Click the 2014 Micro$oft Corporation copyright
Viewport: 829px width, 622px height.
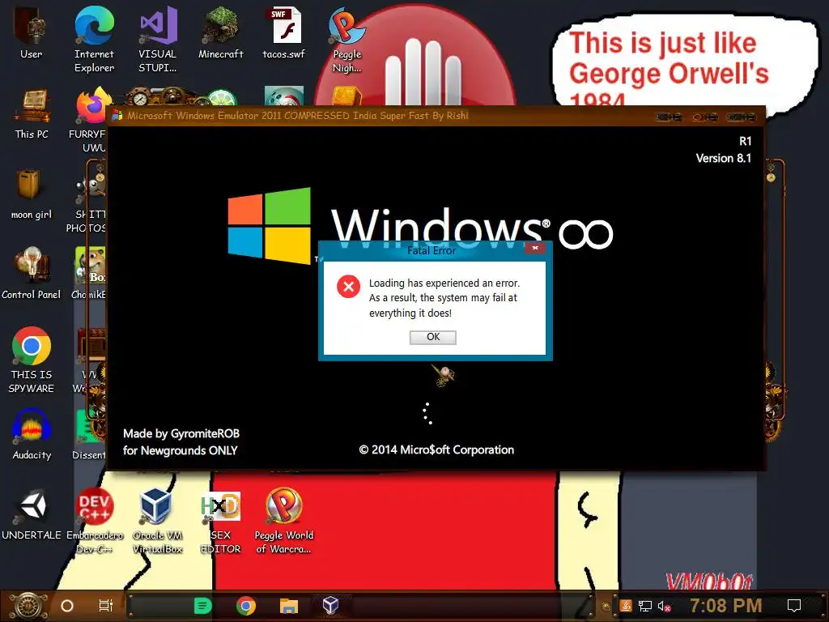[436, 450]
